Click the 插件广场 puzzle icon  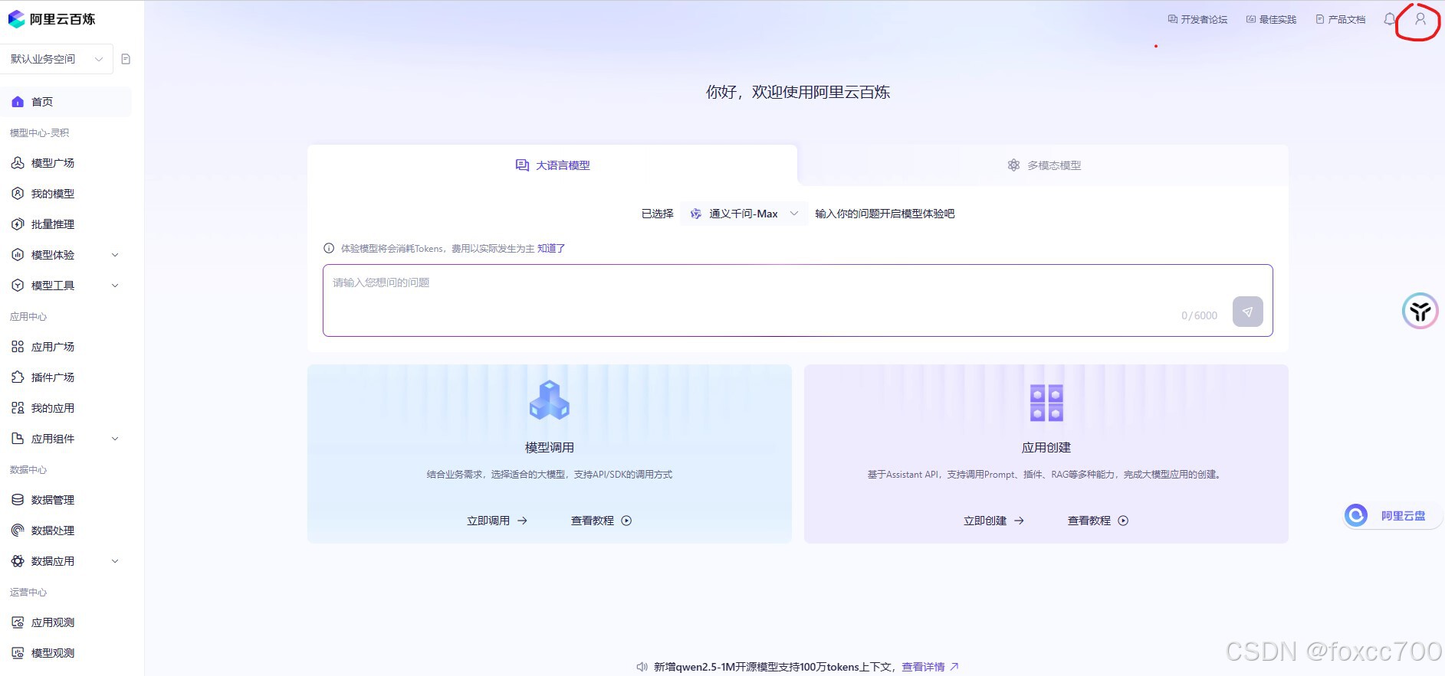click(x=18, y=377)
